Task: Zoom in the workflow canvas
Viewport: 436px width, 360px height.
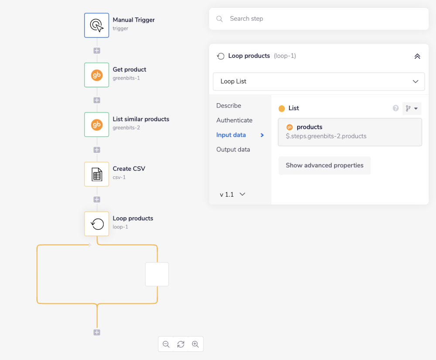Action: point(195,344)
